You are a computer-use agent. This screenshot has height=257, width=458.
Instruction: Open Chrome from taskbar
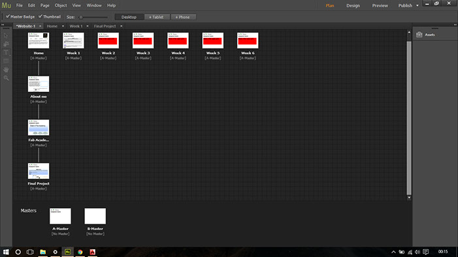(x=80, y=252)
